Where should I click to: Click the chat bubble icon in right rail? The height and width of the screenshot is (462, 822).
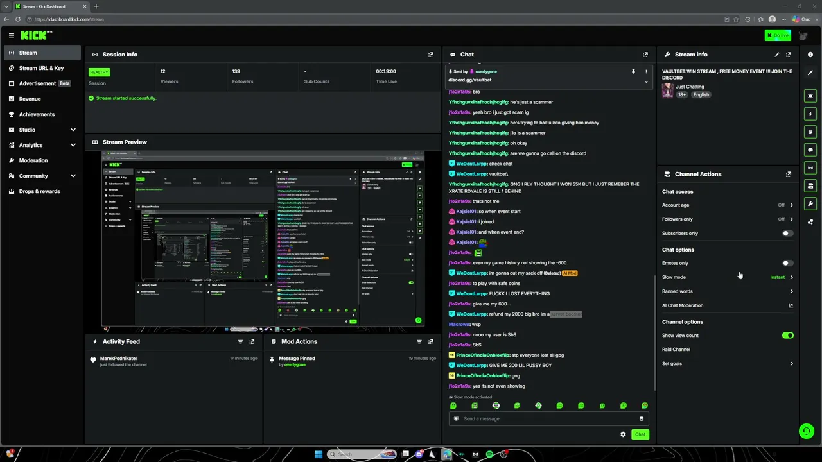pos(810,150)
